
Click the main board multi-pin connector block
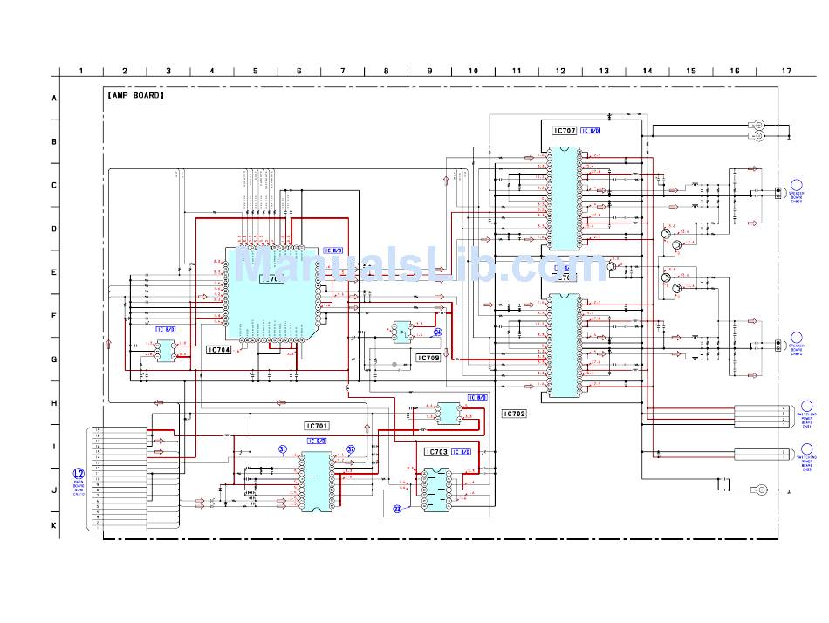point(120,479)
